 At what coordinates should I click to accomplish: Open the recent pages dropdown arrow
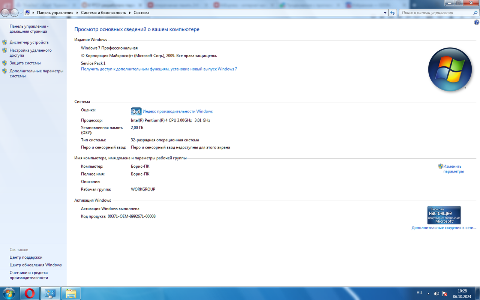click(21, 13)
